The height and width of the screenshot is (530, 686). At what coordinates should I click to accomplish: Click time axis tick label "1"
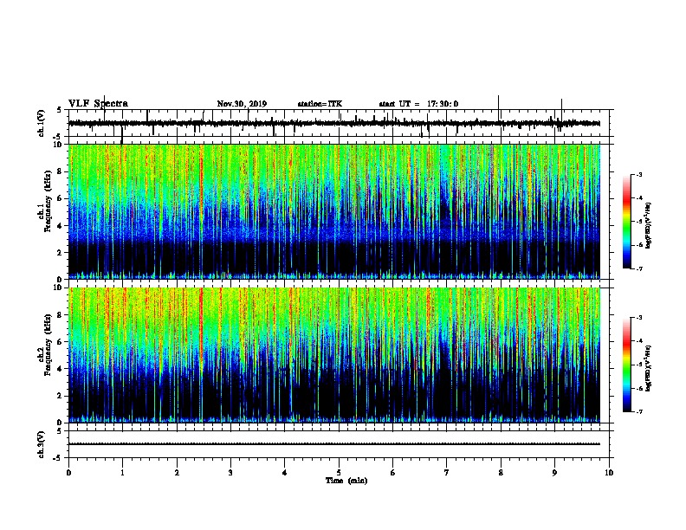coord(122,473)
